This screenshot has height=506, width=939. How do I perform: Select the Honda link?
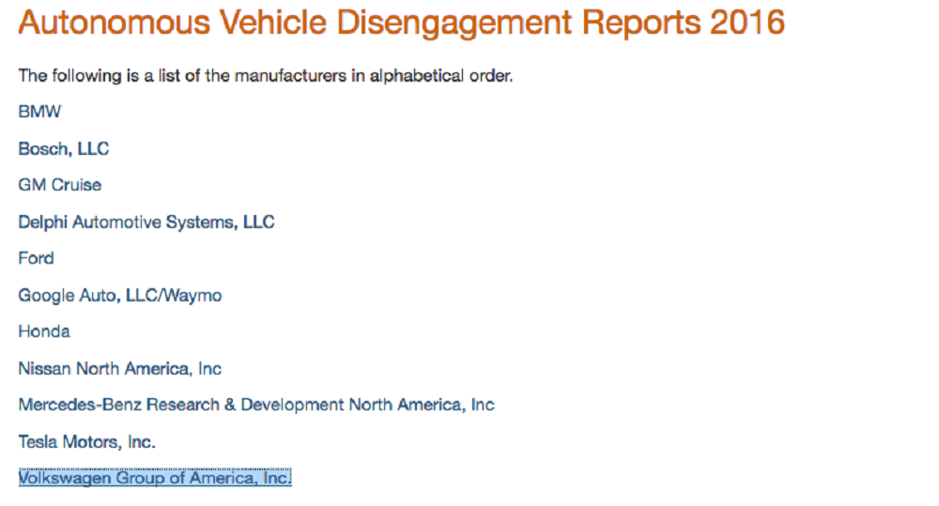(x=44, y=331)
